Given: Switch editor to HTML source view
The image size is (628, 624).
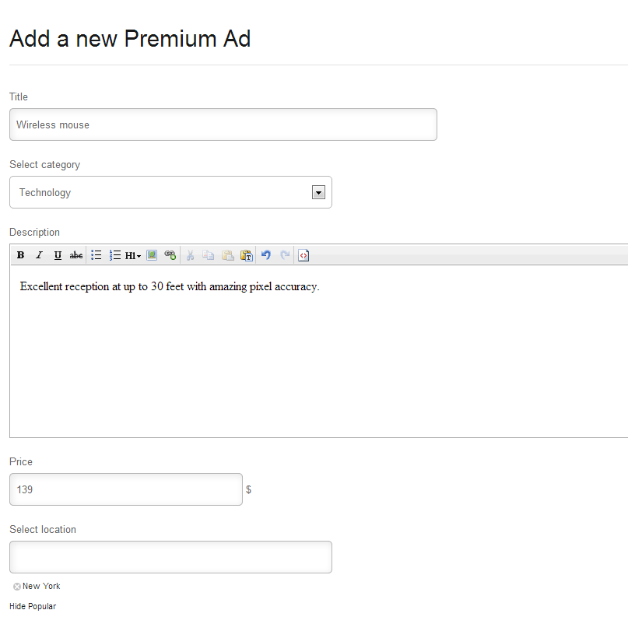Looking at the screenshot, I should coord(303,255).
